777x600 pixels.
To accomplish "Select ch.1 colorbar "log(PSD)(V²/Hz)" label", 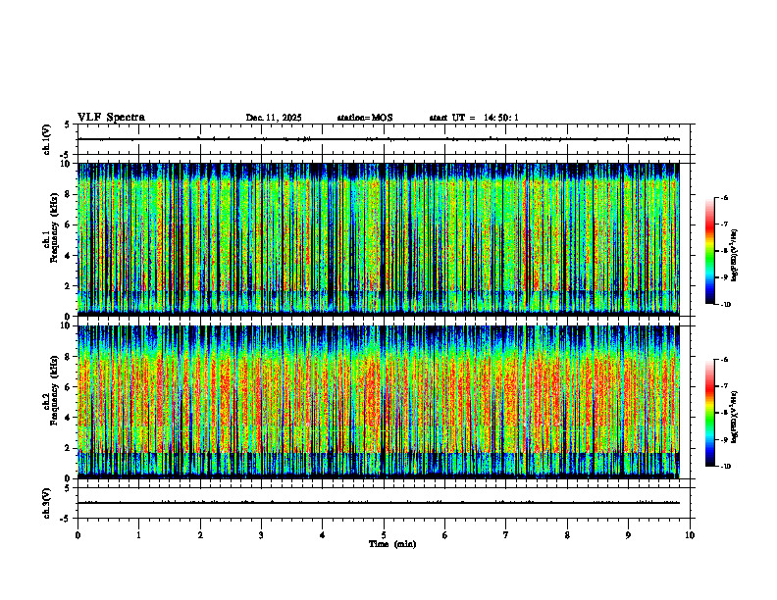I will pos(735,256).
